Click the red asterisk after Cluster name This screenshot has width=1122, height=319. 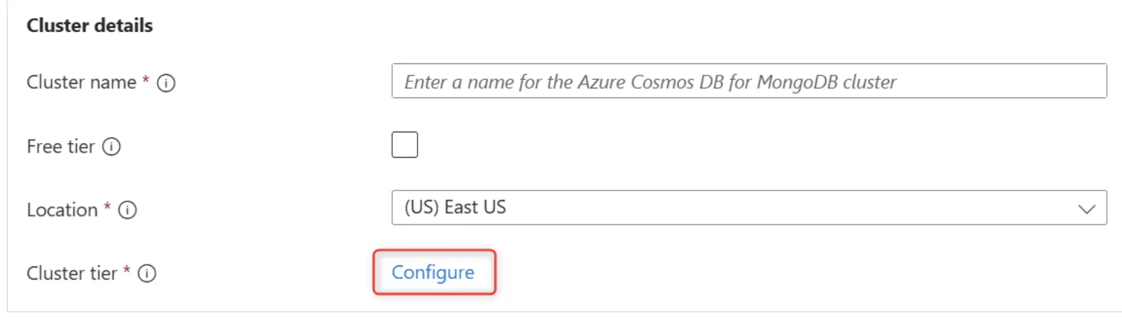click(x=146, y=81)
